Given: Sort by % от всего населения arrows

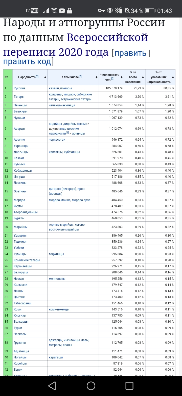Looking at the screenshot, I should pos(143,77).
